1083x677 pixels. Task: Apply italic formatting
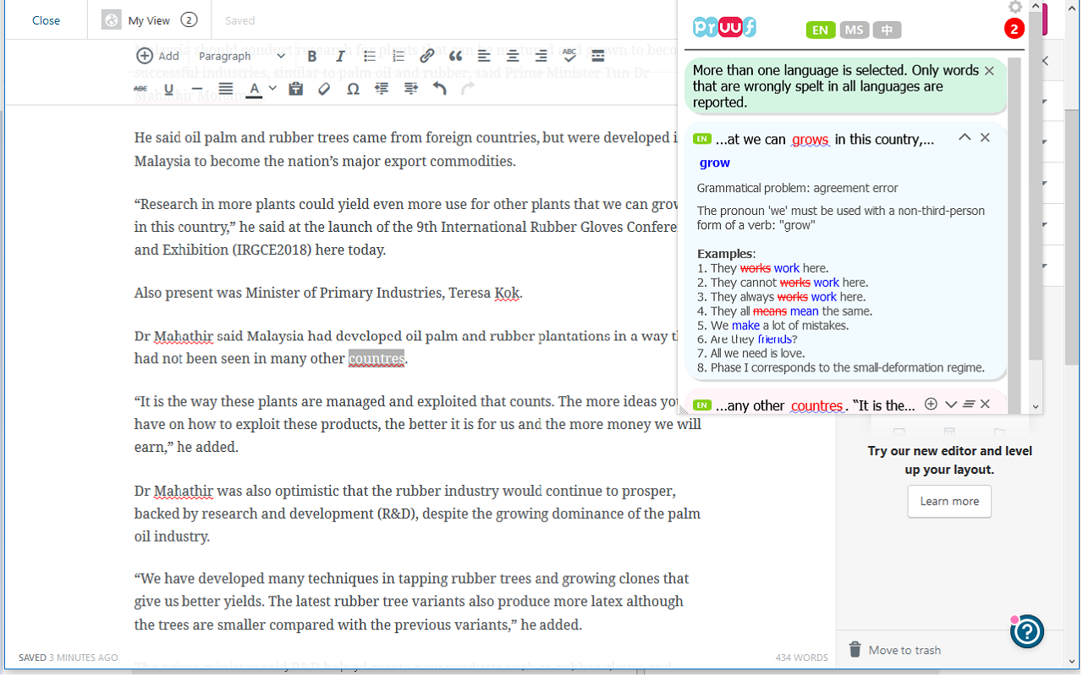340,57
